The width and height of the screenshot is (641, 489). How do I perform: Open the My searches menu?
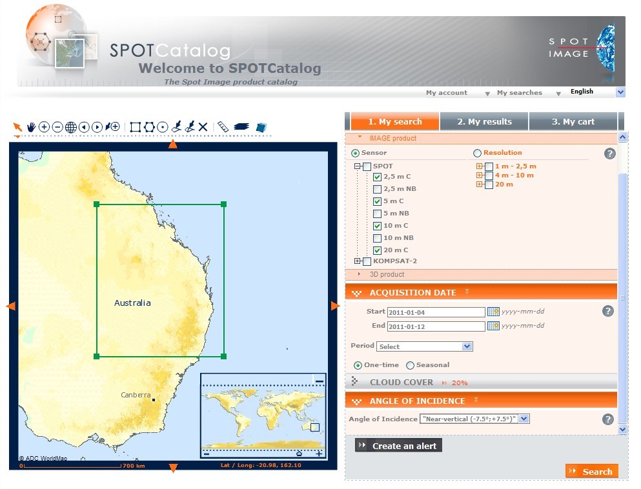coord(529,93)
